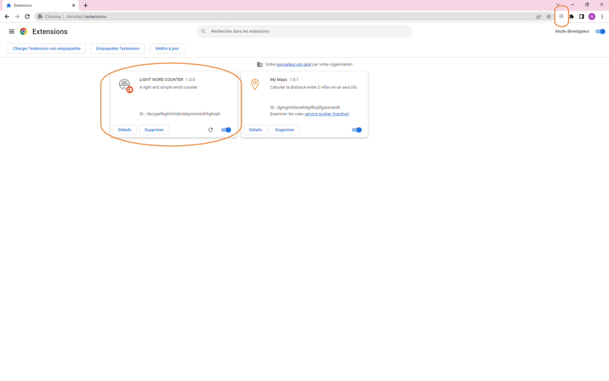Click the site info Chrome icon in address bar

point(40,17)
